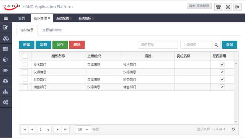Toggle 是否启用 checkbox for 财务部门
Screen dimensions: 245x138
[x=222, y=79]
